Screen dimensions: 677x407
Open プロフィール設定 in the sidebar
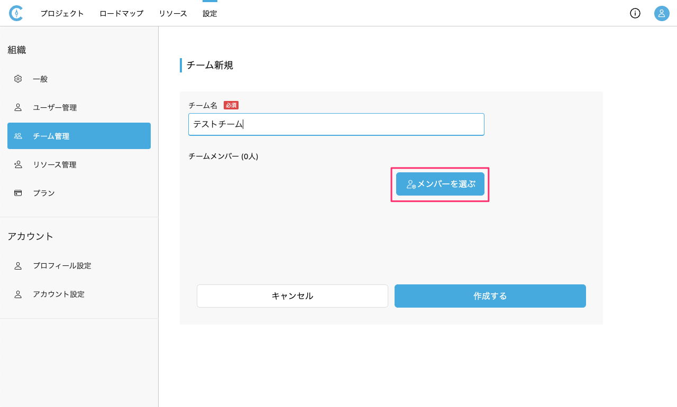(x=62, y=265)
